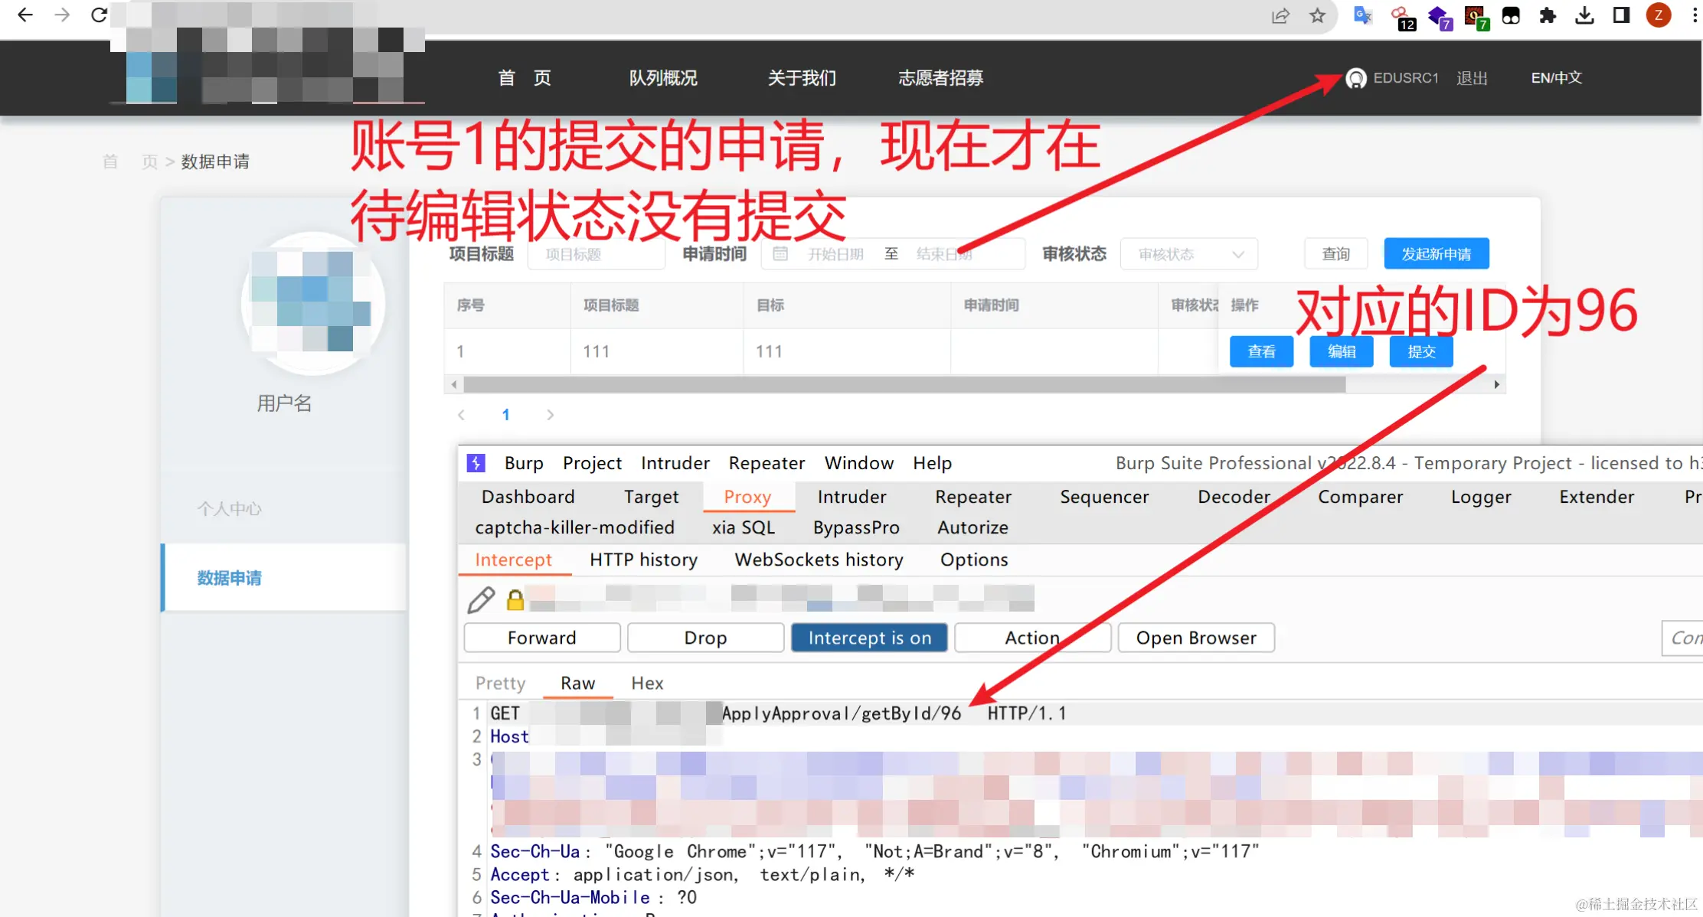Screen dimensions: 1703x917
Task: Click the Open Browser button
Action: click(x=1196, y=638)
